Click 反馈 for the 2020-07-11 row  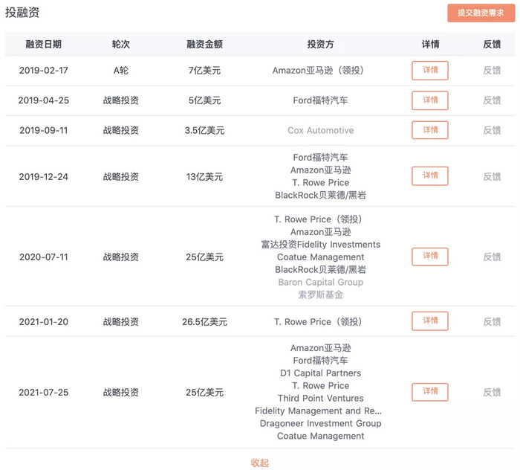click(x=492, y=257)
